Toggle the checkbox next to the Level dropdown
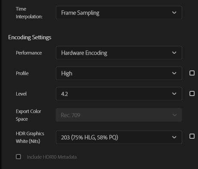Image resolution: width=198 pixels, height=169 pixels. [192, 93]
